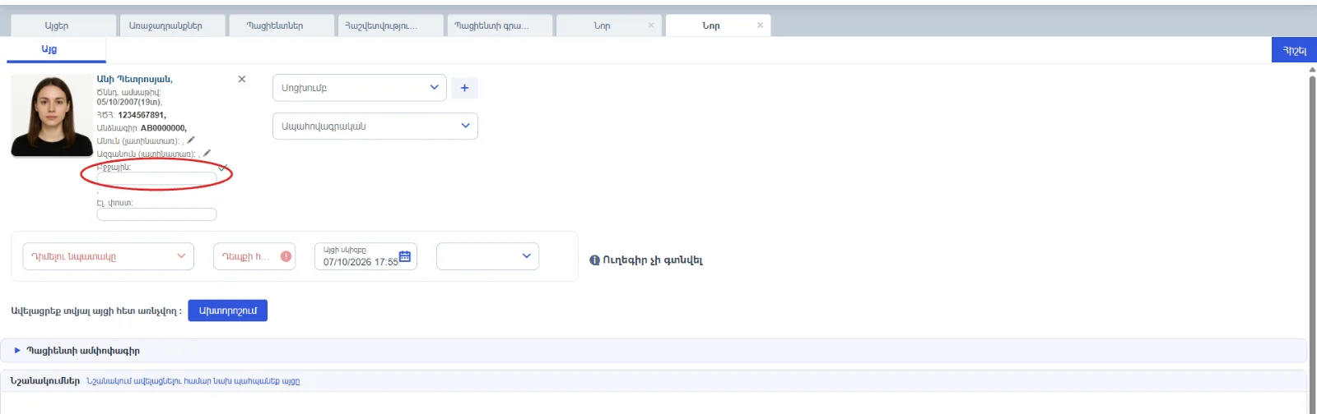1317x414 pixels.
Task: Click the hint link about saving the visit
Action: (193, 381)
